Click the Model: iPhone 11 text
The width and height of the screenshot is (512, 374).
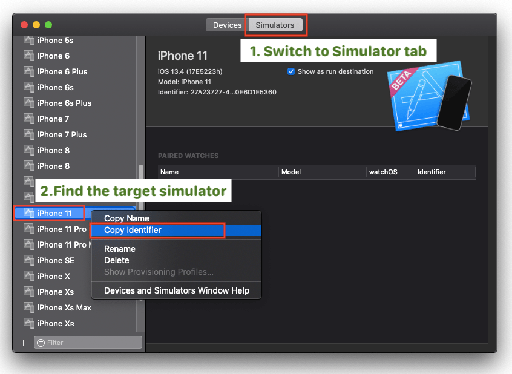pyautogui.click(x=185, y=82)
